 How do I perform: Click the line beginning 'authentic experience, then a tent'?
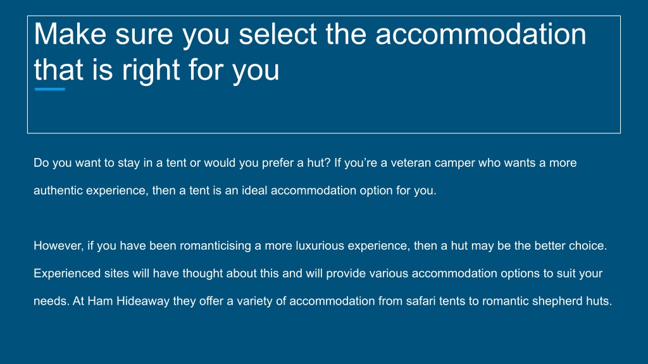pyautogui.click(x=235, y=191)
